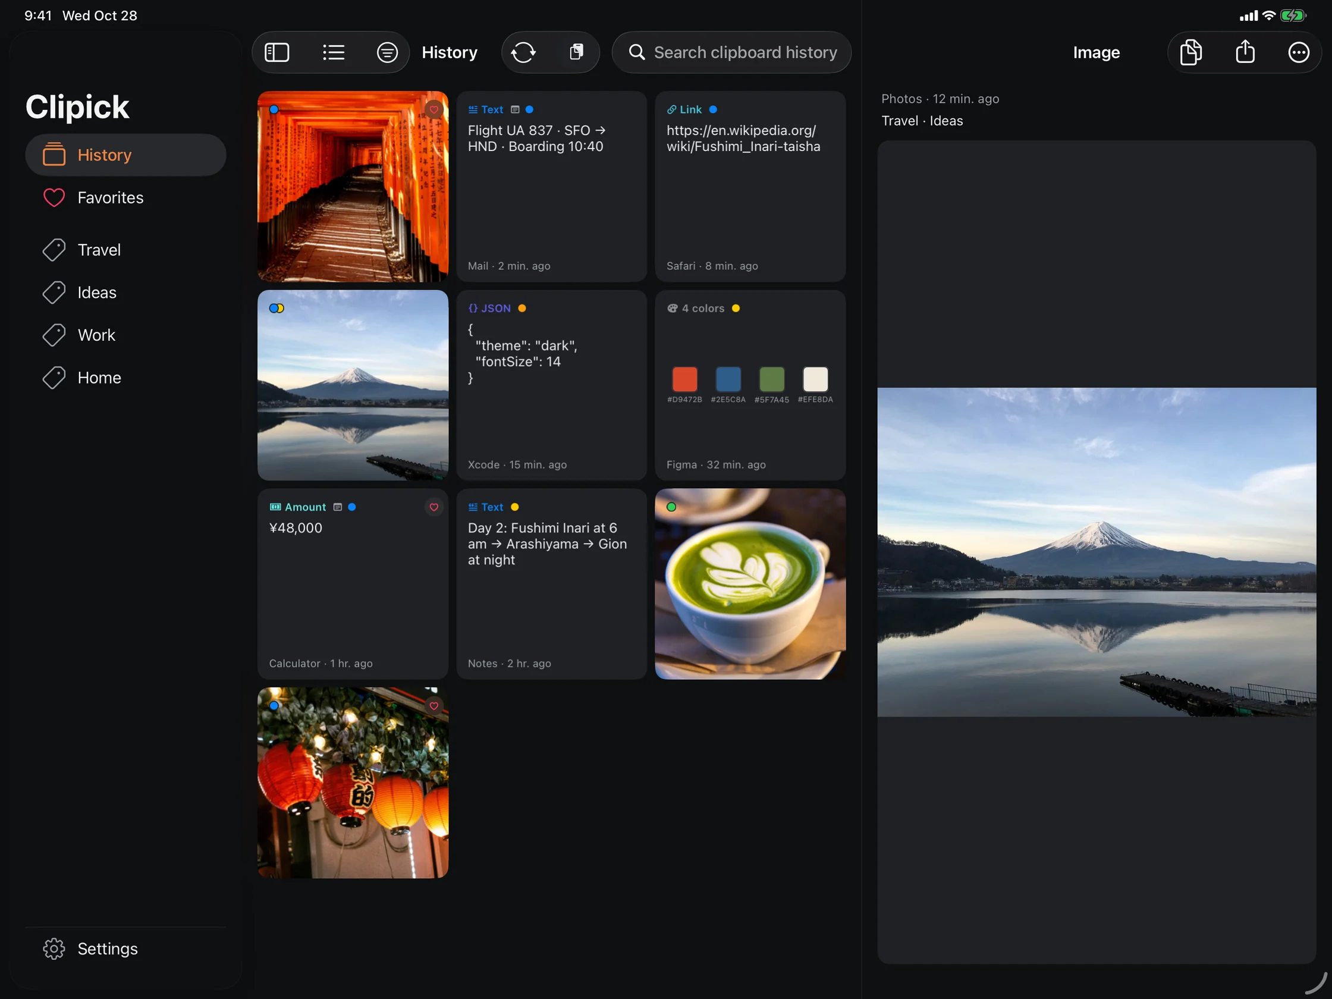This screenshot has width=1332, height=999.
Task: Click the red #D9472B color swatch
Action: [x=684, y=379]
